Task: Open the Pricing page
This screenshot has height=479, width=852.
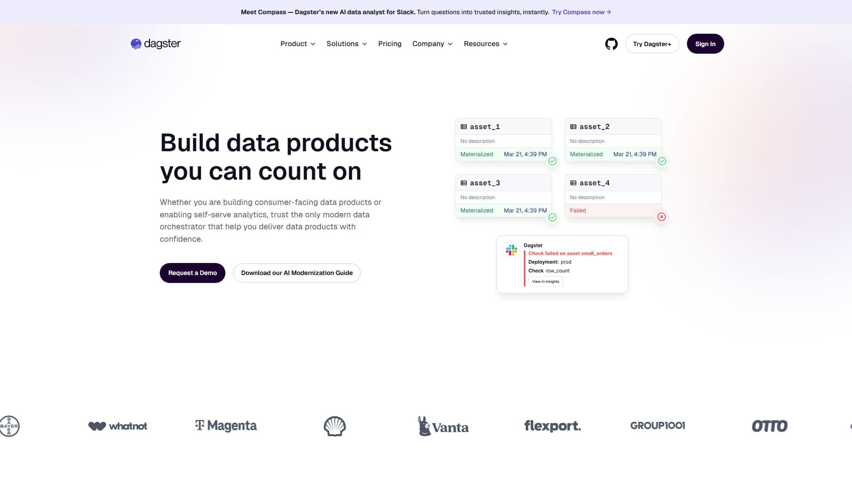Action: click(x=390, y=44)
